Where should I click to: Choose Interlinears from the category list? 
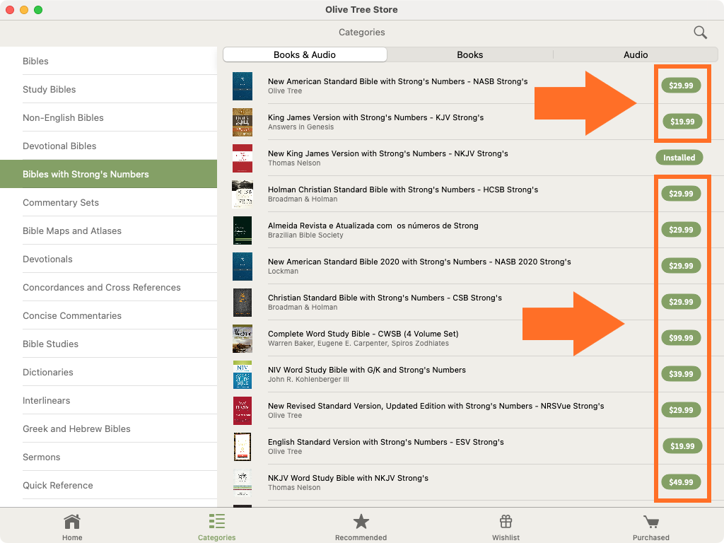(x=47, y=400)
